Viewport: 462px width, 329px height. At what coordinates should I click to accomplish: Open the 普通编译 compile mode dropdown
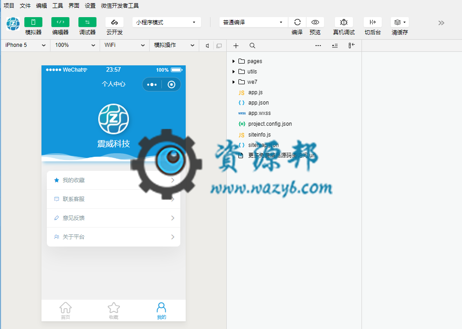[x=254, y=22]
